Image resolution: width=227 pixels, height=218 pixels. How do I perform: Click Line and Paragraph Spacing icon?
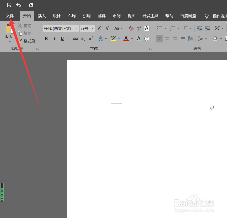[200, 39]
